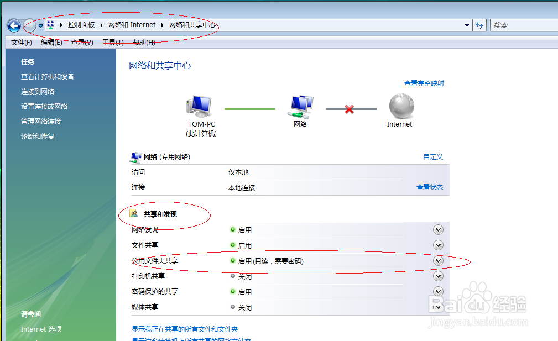Click the Forward navigation arrow button

tap(29, 25)
